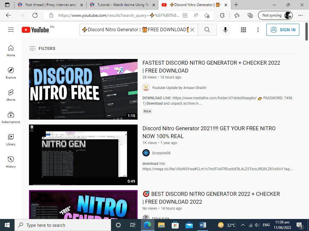The width and height of the screenshot is (309, 231).
Task: Open the weather 32°C widget
Action: click(x=227, y=225)
